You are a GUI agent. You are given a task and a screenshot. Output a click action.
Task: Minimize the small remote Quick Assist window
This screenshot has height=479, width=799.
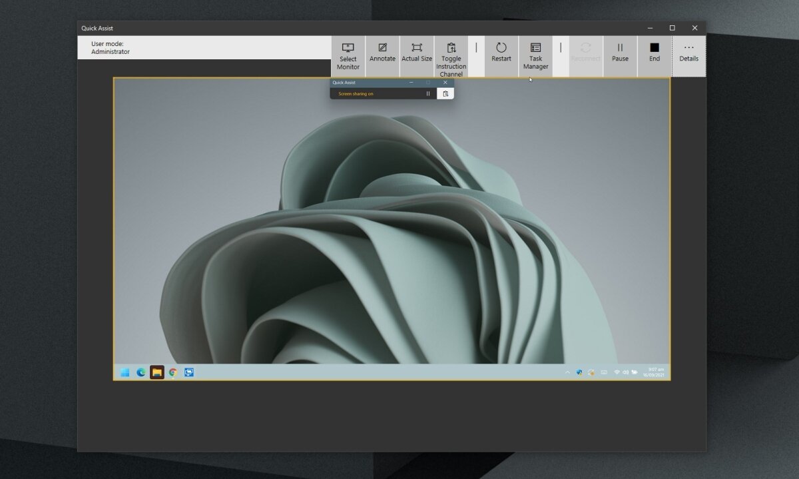pos(411,83)
